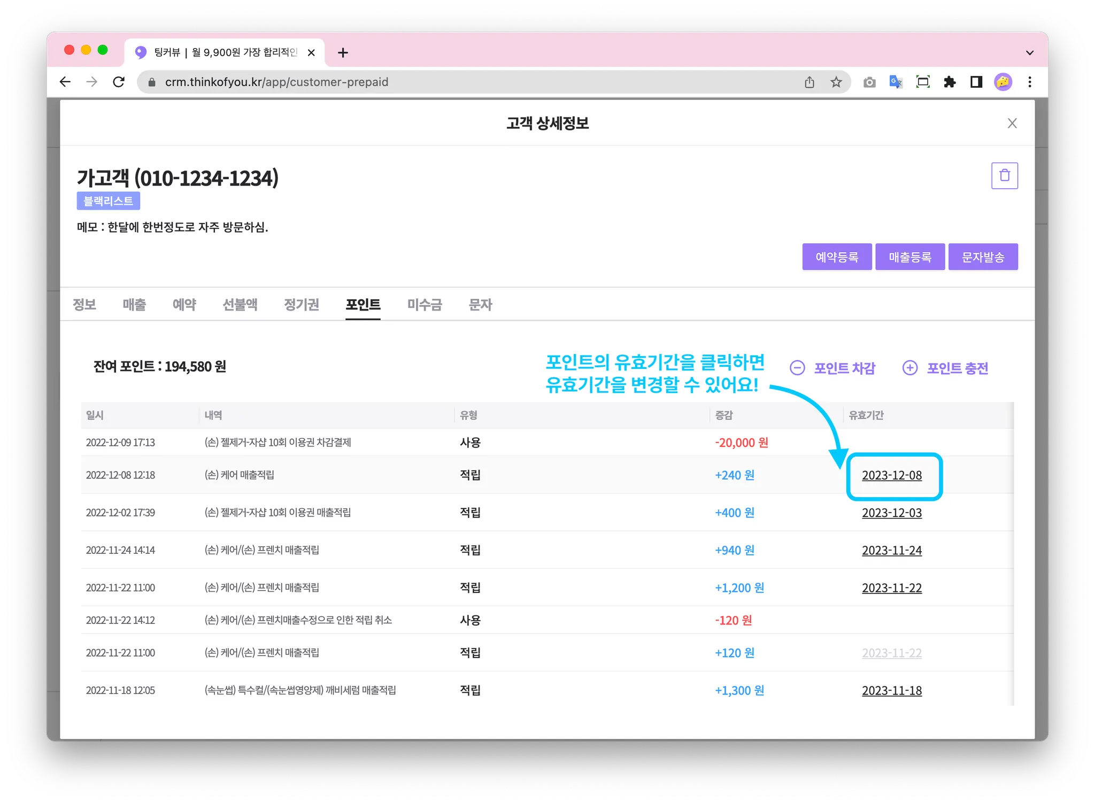Click the bookmark star icon in address bar
This screenshot has width=1095, height=803.
836,82
